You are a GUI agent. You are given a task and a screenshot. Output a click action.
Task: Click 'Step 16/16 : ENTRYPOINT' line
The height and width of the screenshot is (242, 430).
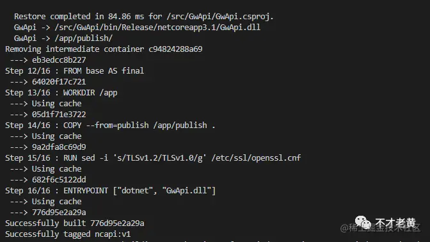pos(110,191)
